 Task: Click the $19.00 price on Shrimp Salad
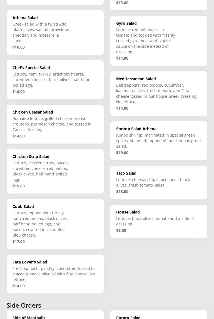click(x=122, y=153)
